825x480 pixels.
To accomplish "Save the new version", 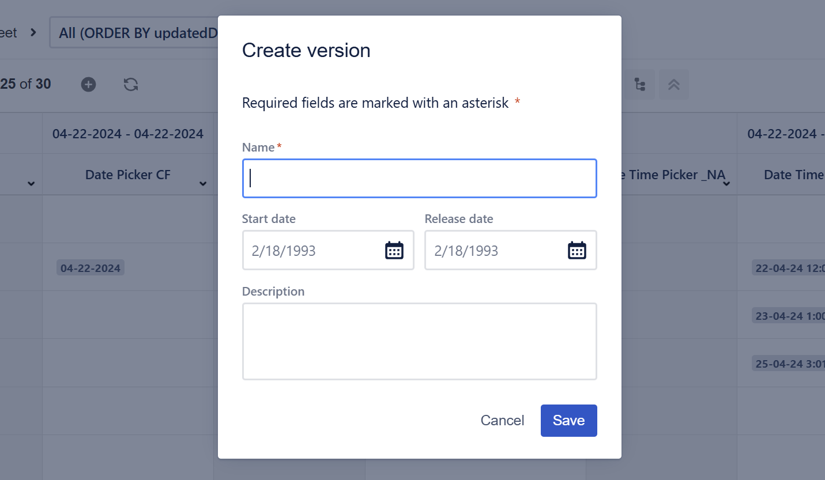I will (x=568, y=421).
